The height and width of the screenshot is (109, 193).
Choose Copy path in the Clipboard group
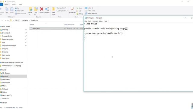(19, 11)
